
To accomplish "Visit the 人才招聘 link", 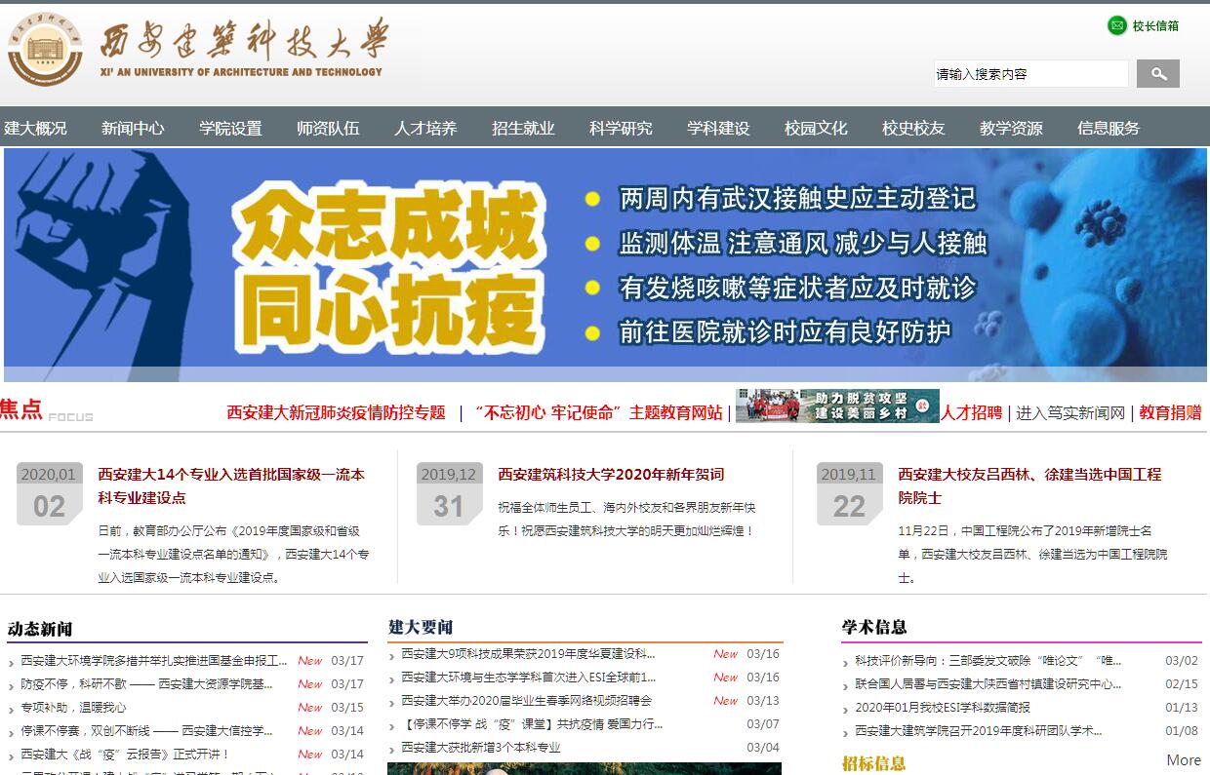I will point(971,412).
